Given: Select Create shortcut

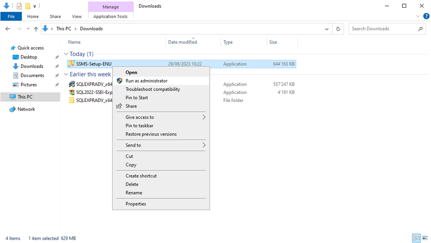Looking at the screenshot, I should pyautogui.click(x=161, y=175).
